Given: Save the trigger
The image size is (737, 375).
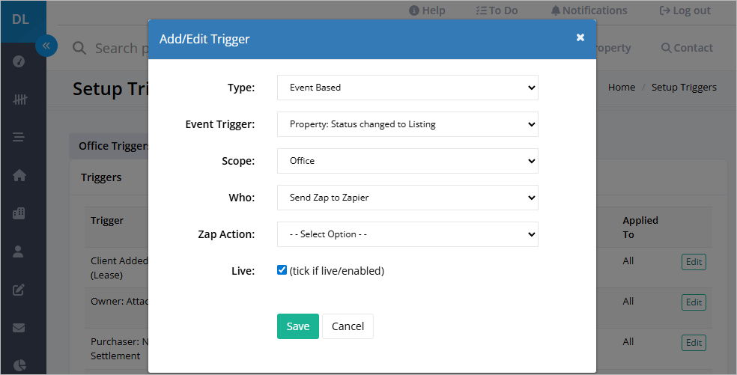Looking at the screenshot, I should [298, 326].
